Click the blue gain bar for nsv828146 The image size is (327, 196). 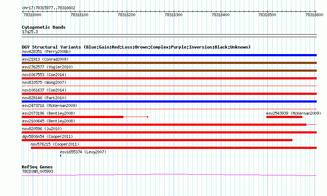pos(169,101)
